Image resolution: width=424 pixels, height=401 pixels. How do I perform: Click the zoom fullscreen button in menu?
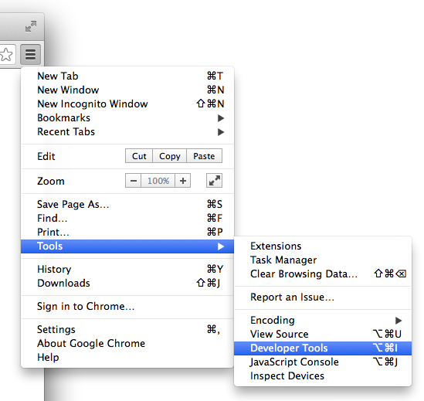tap(214, 181)
